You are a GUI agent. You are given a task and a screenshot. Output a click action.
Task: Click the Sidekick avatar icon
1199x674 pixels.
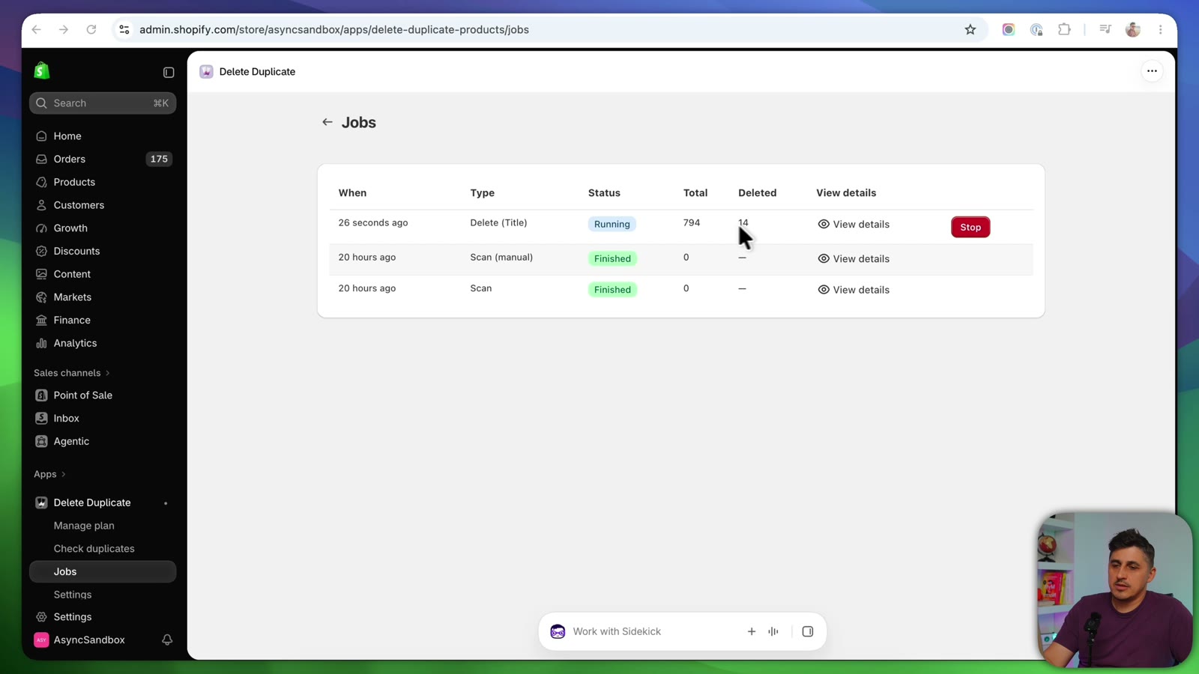pos(558,631)
